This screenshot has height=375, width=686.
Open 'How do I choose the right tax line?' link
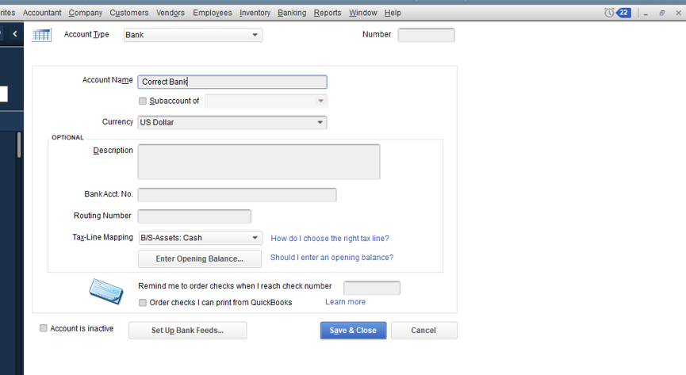point(330,239)
